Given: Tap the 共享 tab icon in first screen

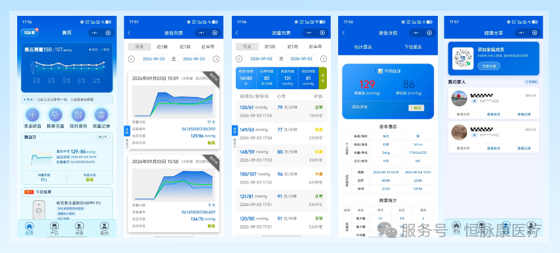Looking at the screenshot, I should (x=79, y=226).
